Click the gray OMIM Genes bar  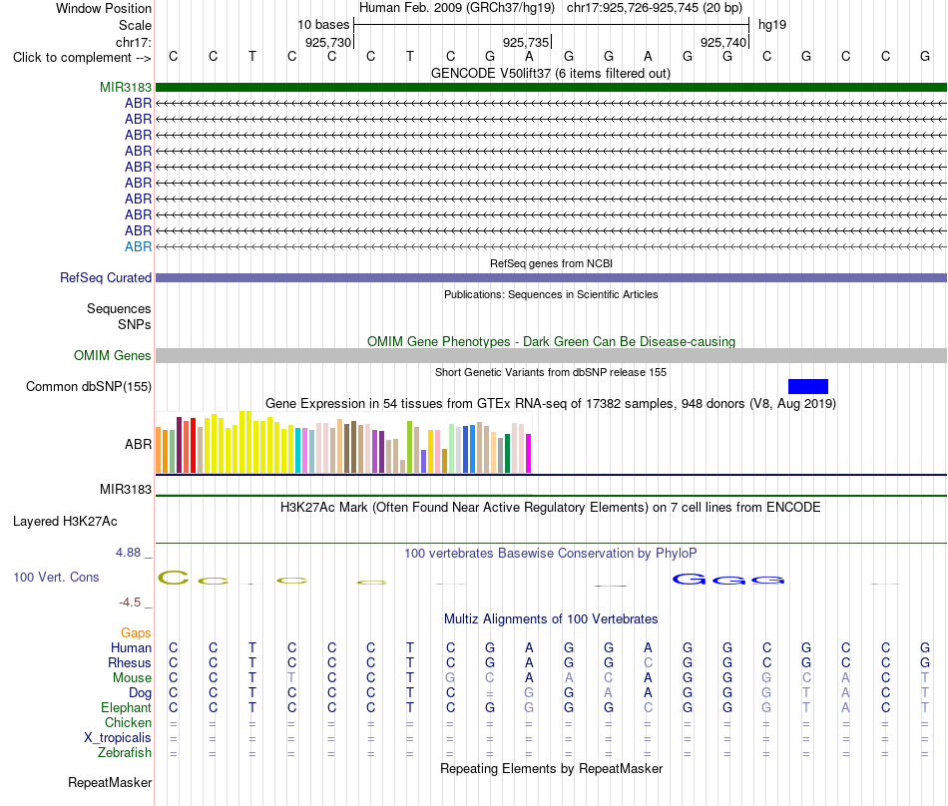(x=551, y=356)
